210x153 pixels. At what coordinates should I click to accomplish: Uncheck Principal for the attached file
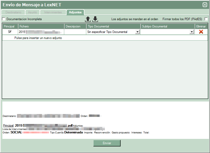[x=10, y=32]
